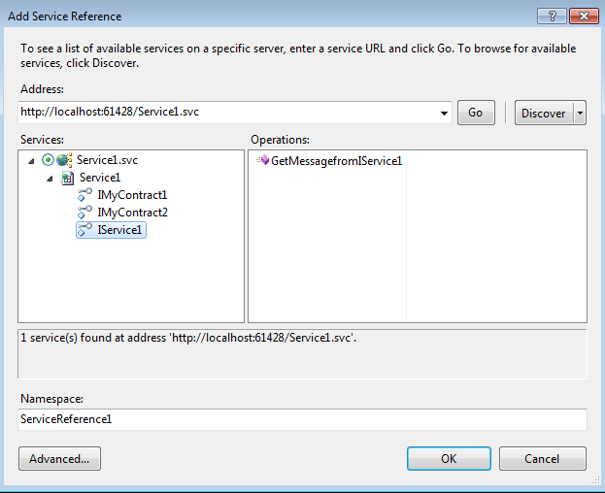Click the Service1 service node icon
Viewport: 605px width, 493px height.
67,178
